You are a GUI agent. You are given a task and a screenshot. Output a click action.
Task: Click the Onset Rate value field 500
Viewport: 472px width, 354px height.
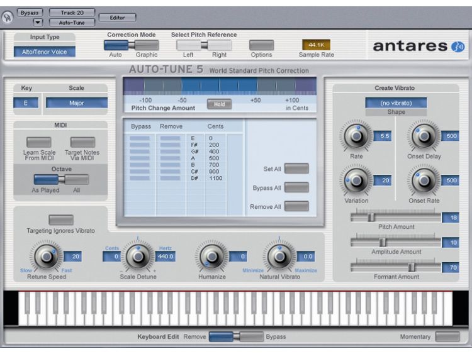click(451, 180)
